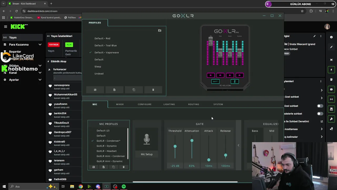Toggle the mic mute button on GoXLR Mini
The height and width of the screenshot is (190, 337).
tap(235, 82)
